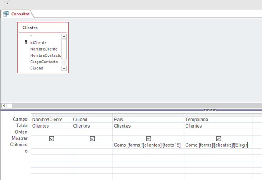This screenshot has width=262, height=180.
Task: Click the pane splitter grip handle
Action: click(210, 110)
